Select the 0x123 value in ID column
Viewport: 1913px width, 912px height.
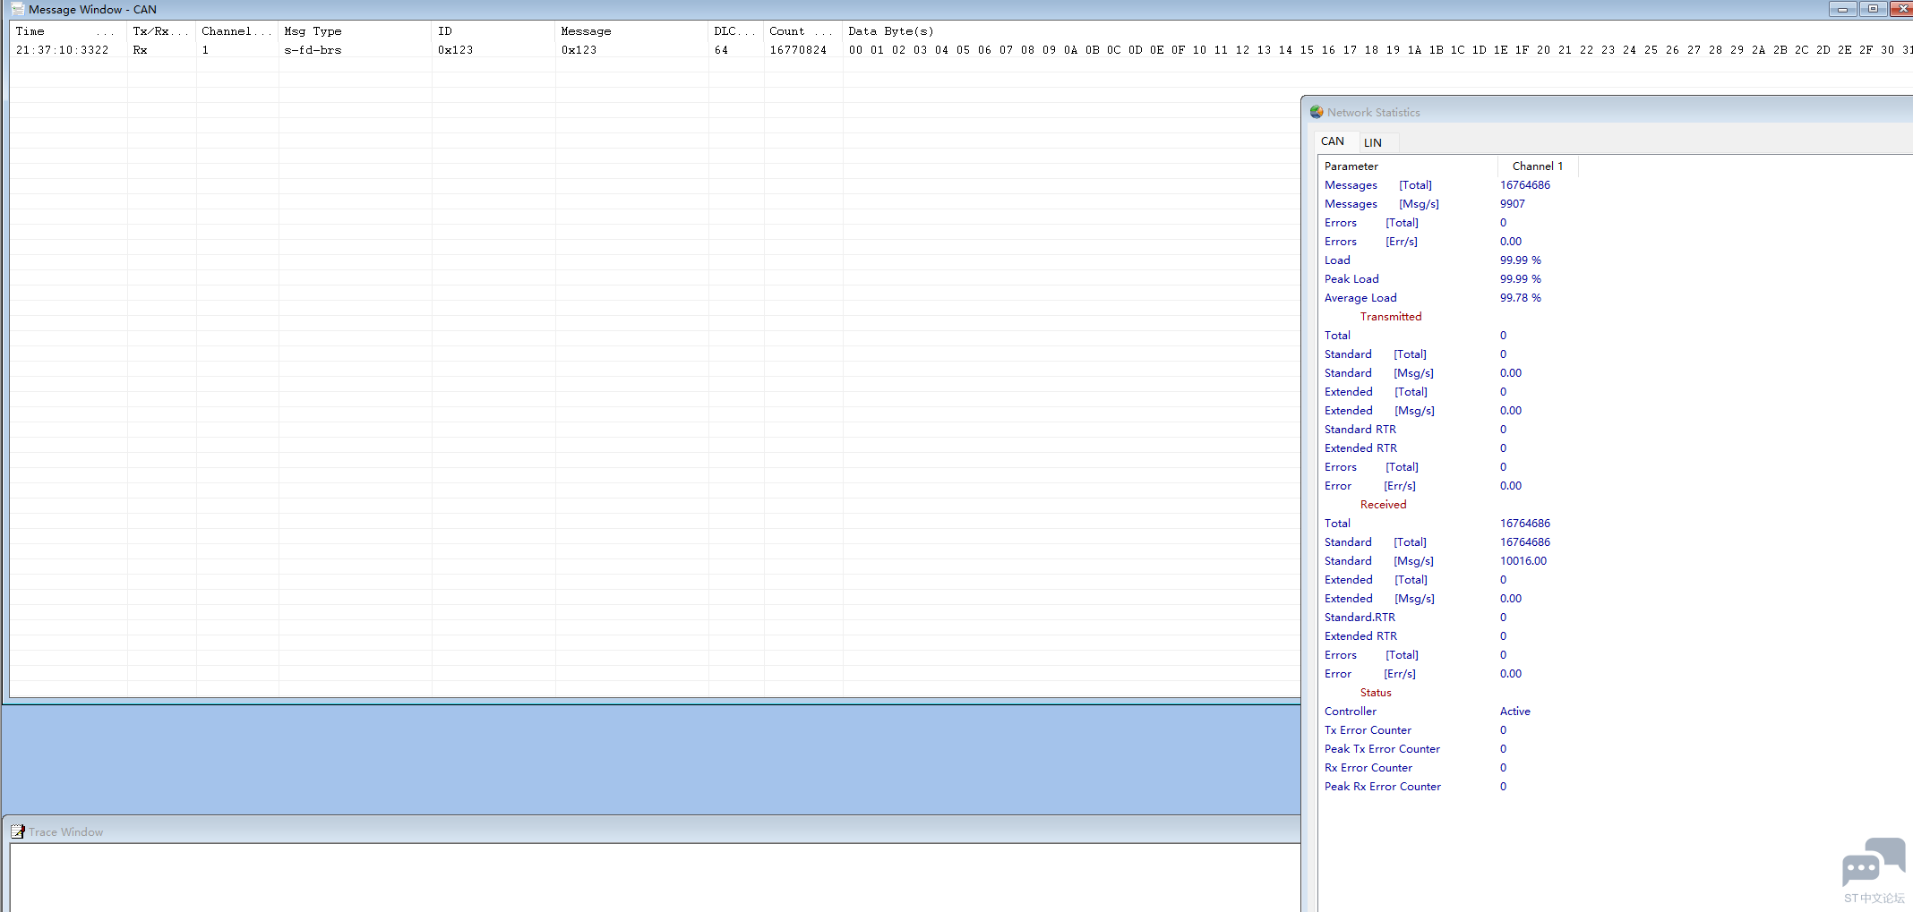(455, 50)
